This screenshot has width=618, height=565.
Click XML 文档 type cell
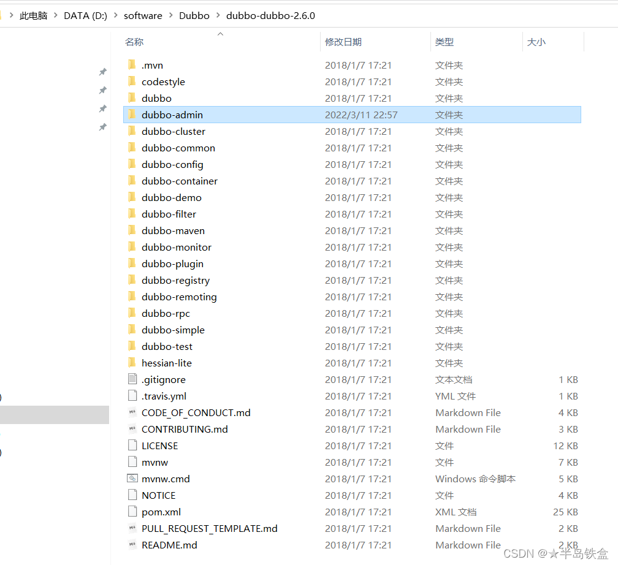(x=456, y=512)
